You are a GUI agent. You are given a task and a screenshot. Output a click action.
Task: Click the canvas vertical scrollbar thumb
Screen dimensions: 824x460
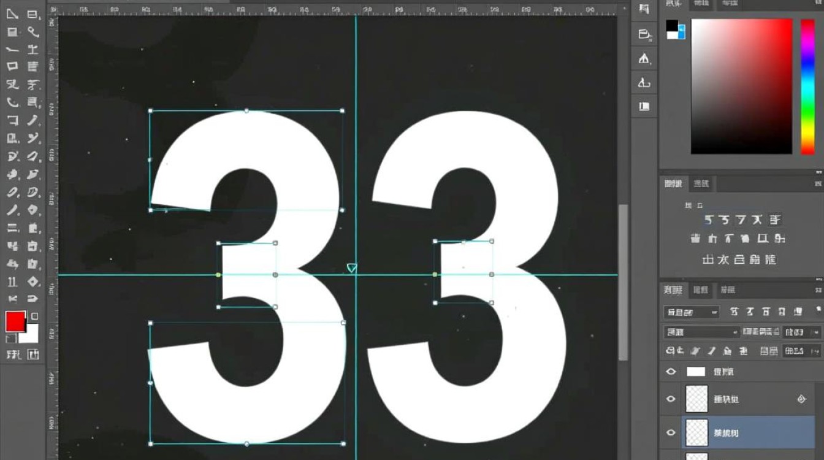click(623, 282)
